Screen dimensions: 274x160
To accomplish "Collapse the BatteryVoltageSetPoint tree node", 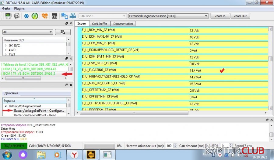I will [6, 106].
